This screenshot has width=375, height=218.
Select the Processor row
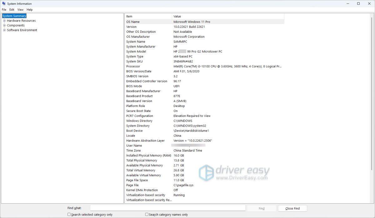[205, 66]
